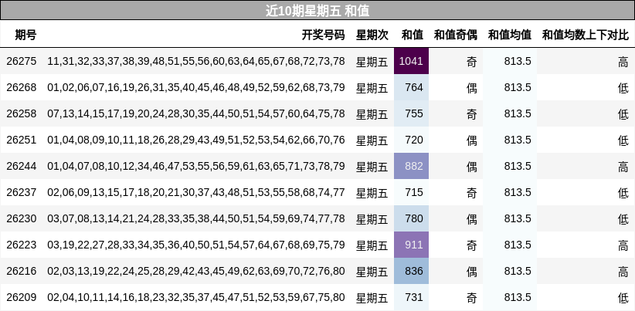
Task: Select the 和值均值 column header
Action: pos(510,35)
